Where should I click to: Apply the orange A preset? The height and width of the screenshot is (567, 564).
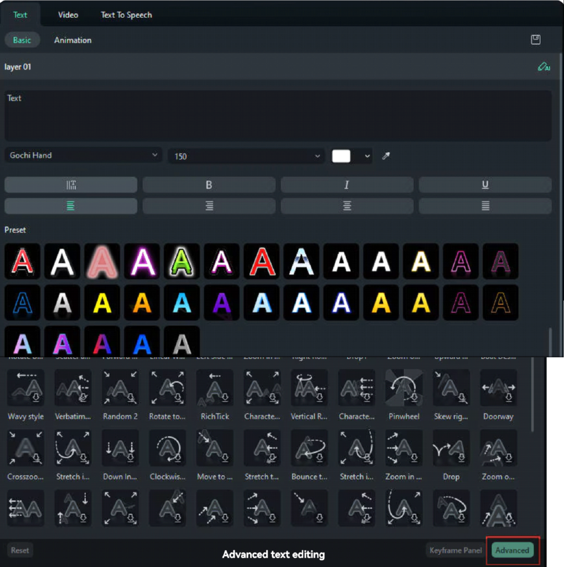142,302
